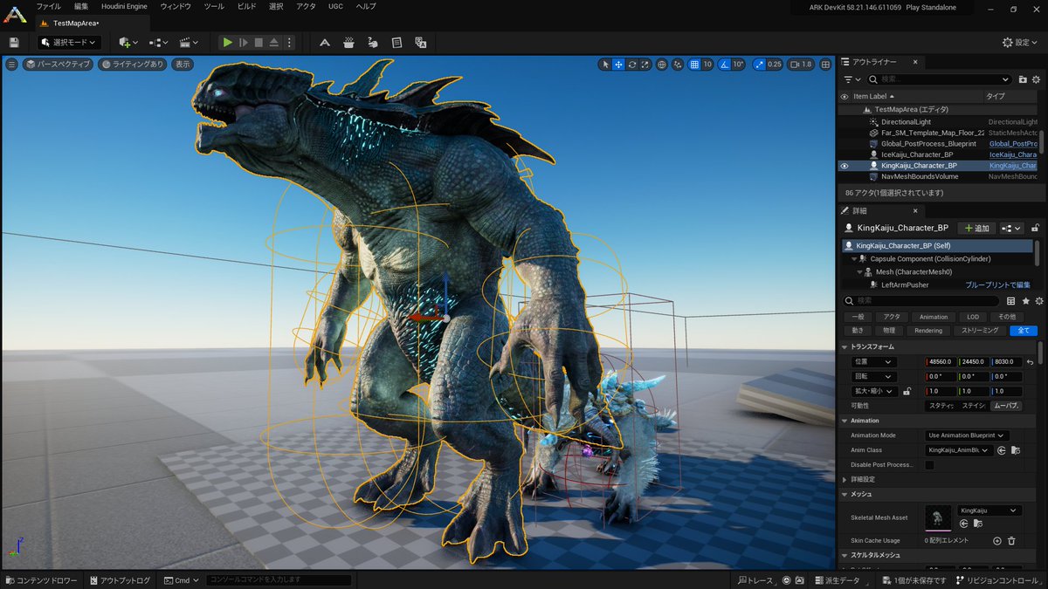Image resolution: width=1048 pixels, height=589 pixels.
Task: Activate the Scale gizmo tool
Action: click(645, 64)
